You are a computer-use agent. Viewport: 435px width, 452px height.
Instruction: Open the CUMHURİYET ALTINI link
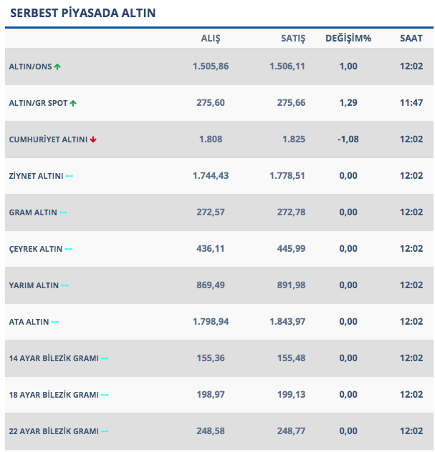tap(48, 139)
